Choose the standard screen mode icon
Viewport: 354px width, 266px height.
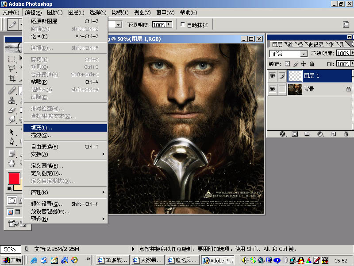[10, 212]
